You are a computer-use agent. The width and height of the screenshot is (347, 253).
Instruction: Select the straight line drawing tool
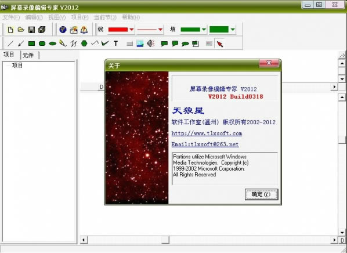(10, 44)
